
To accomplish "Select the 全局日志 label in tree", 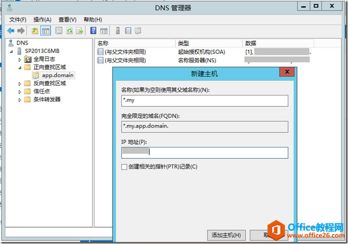I will point(44,59).
